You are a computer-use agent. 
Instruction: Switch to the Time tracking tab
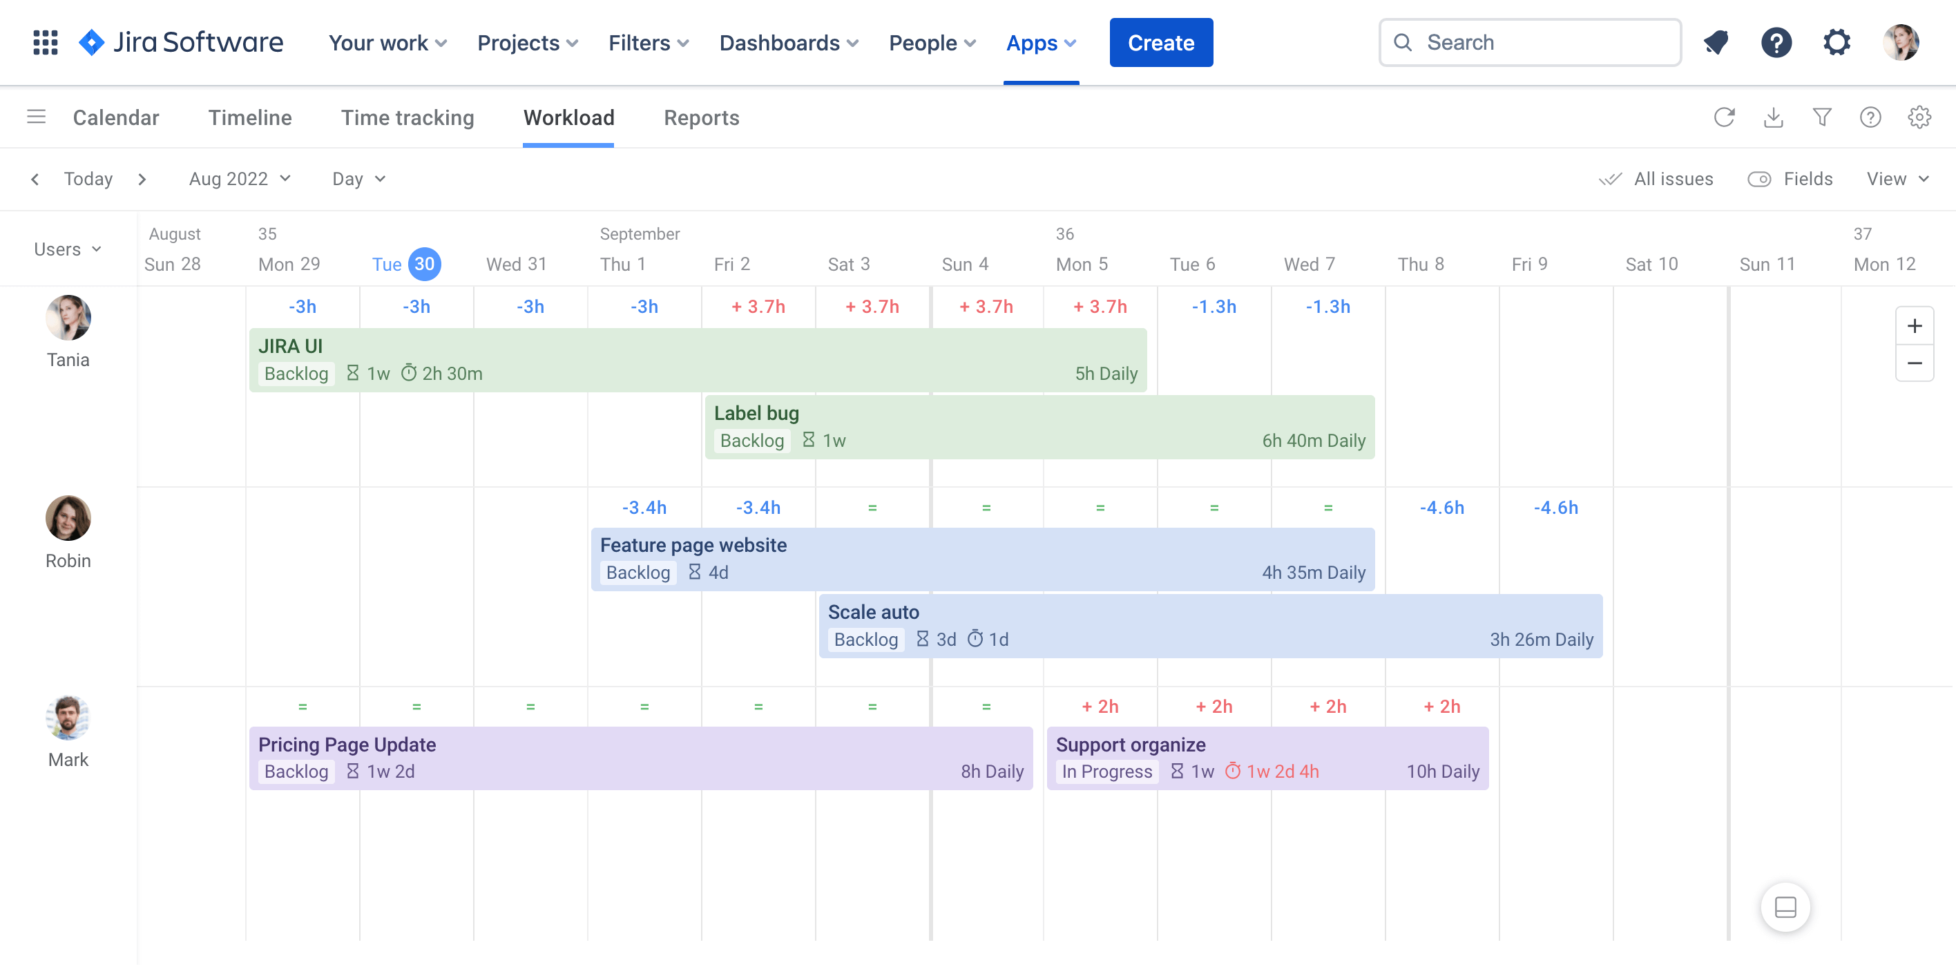pos(407,117)
